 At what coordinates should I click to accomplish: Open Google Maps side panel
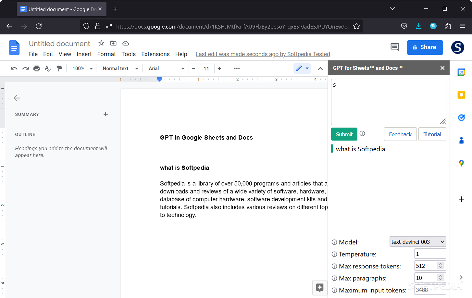pyautogui.click(x=461, y=163)
